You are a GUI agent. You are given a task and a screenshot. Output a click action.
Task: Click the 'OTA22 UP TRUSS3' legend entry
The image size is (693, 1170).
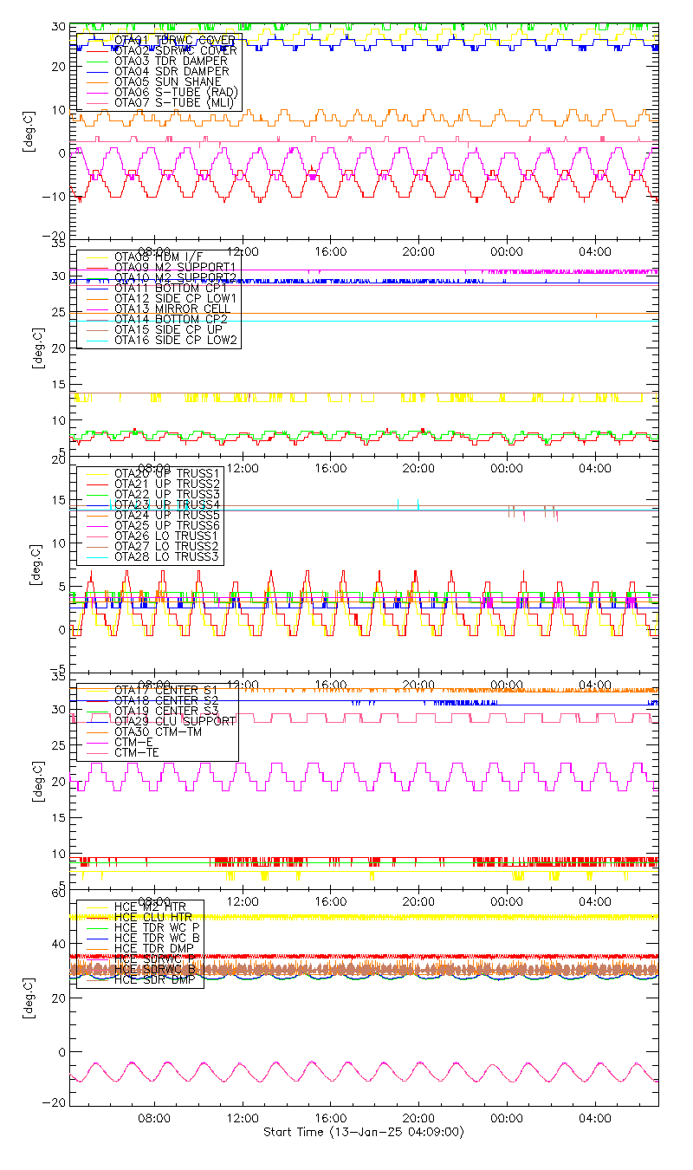167,493
